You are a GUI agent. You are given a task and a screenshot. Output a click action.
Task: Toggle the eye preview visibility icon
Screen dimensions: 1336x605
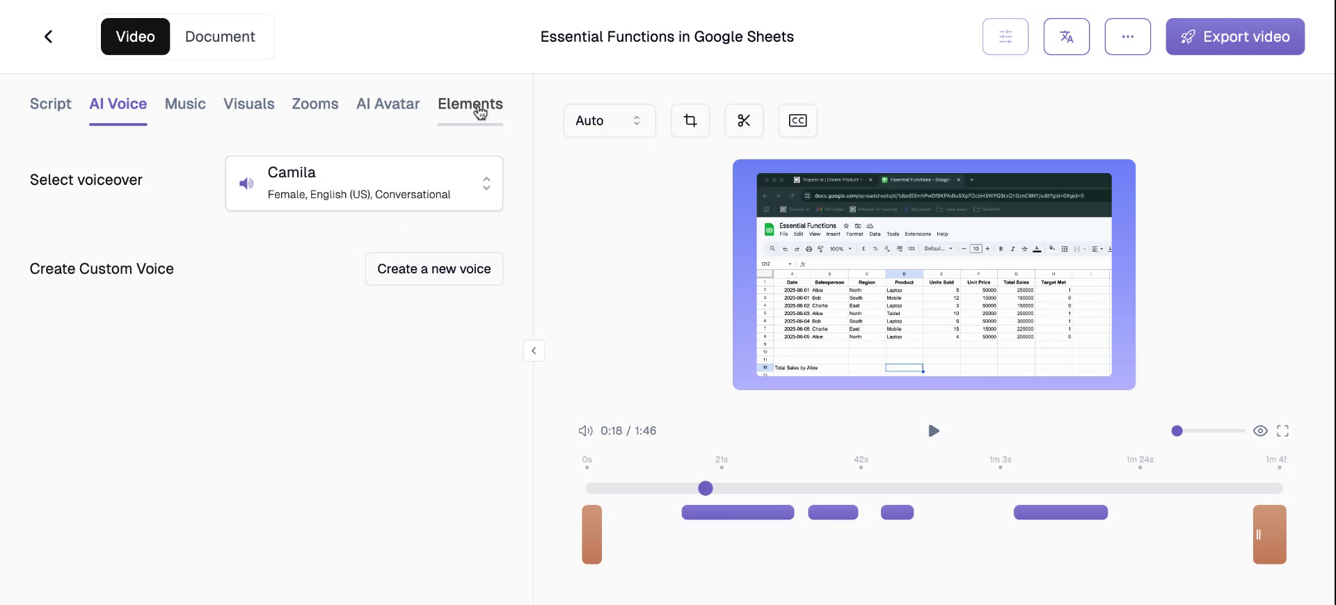pyautogui.click(x=1260, y=431)
